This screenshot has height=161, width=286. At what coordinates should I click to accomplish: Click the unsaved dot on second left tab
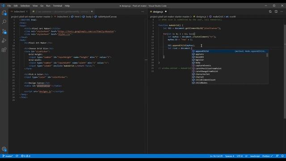(x=92, y=12)
